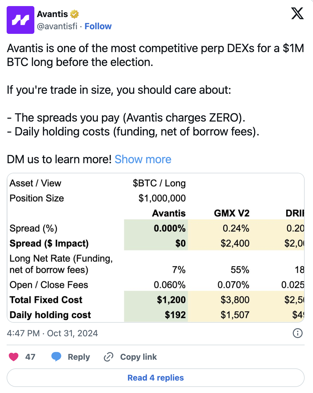The height and width of the screenshot is (393, 313).
Task: Click the X logo icon
Action: click(x=297, y=14)
